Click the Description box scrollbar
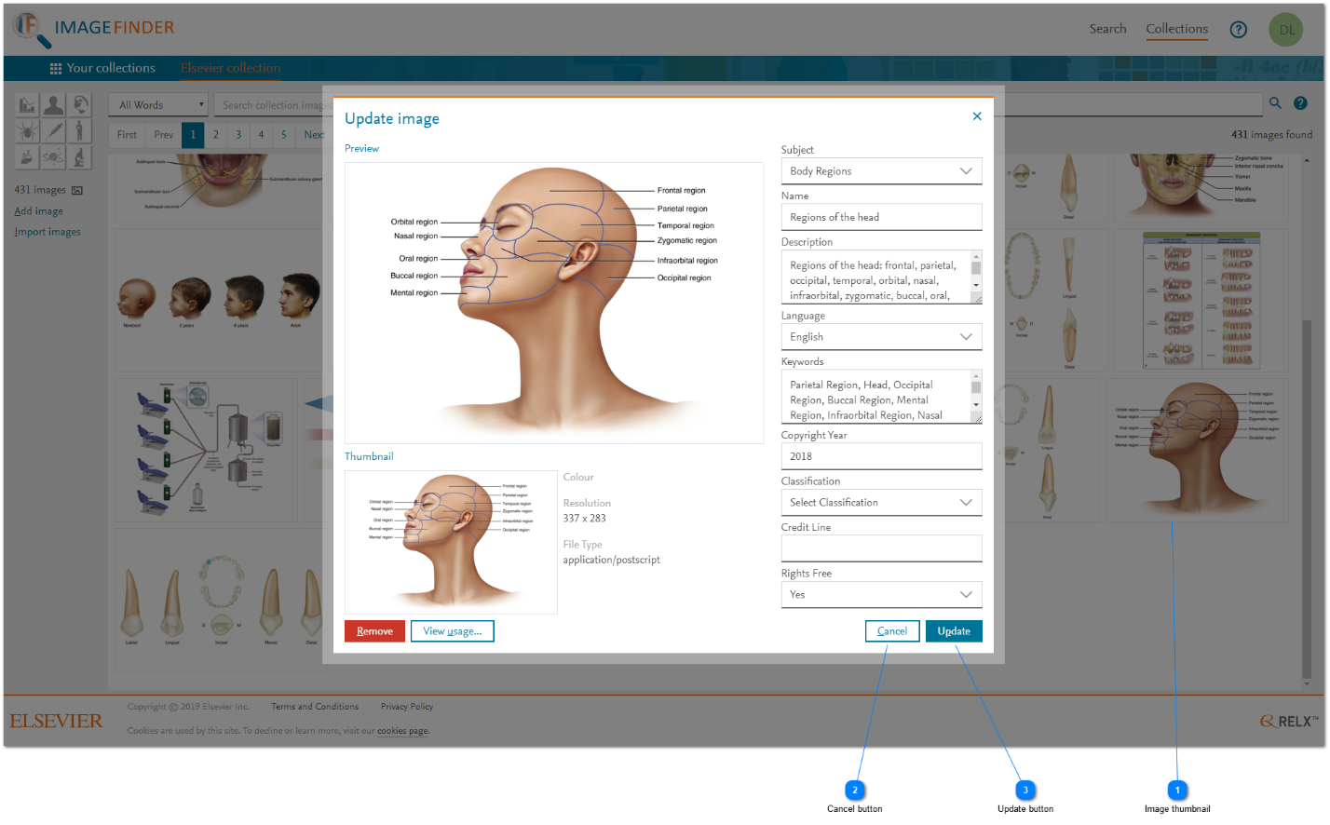The image size is (1330, 825). [976, 270]
